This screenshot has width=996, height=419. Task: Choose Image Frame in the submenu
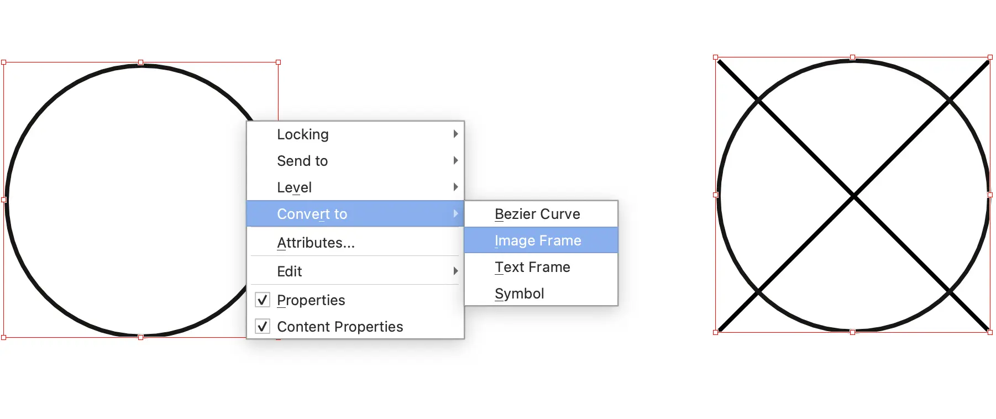tap(538, 240)
